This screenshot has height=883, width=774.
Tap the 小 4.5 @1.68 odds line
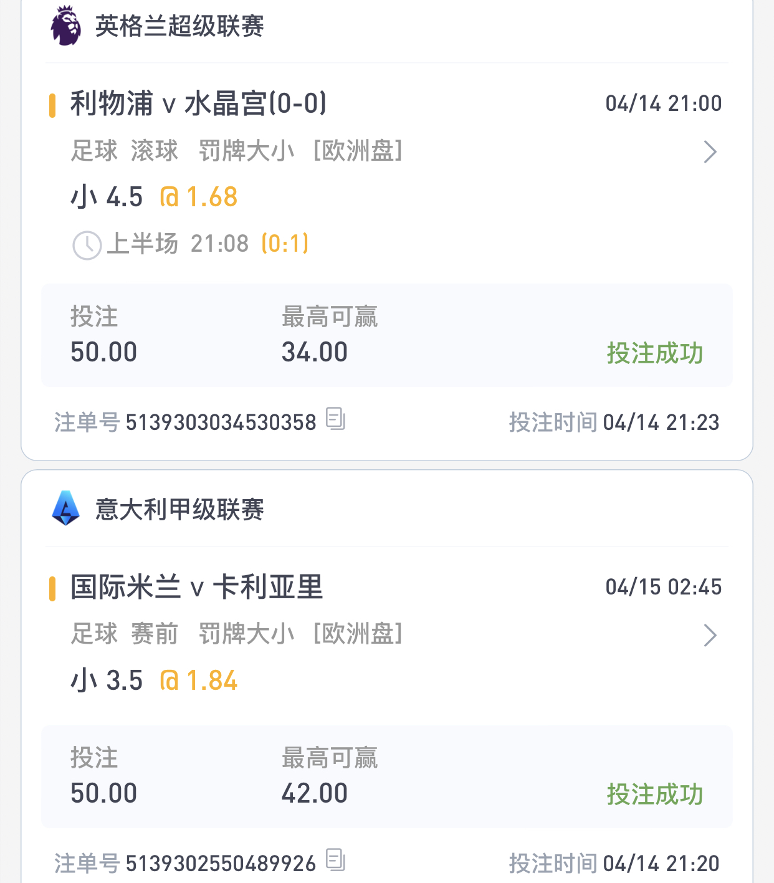tap(154, 197)
